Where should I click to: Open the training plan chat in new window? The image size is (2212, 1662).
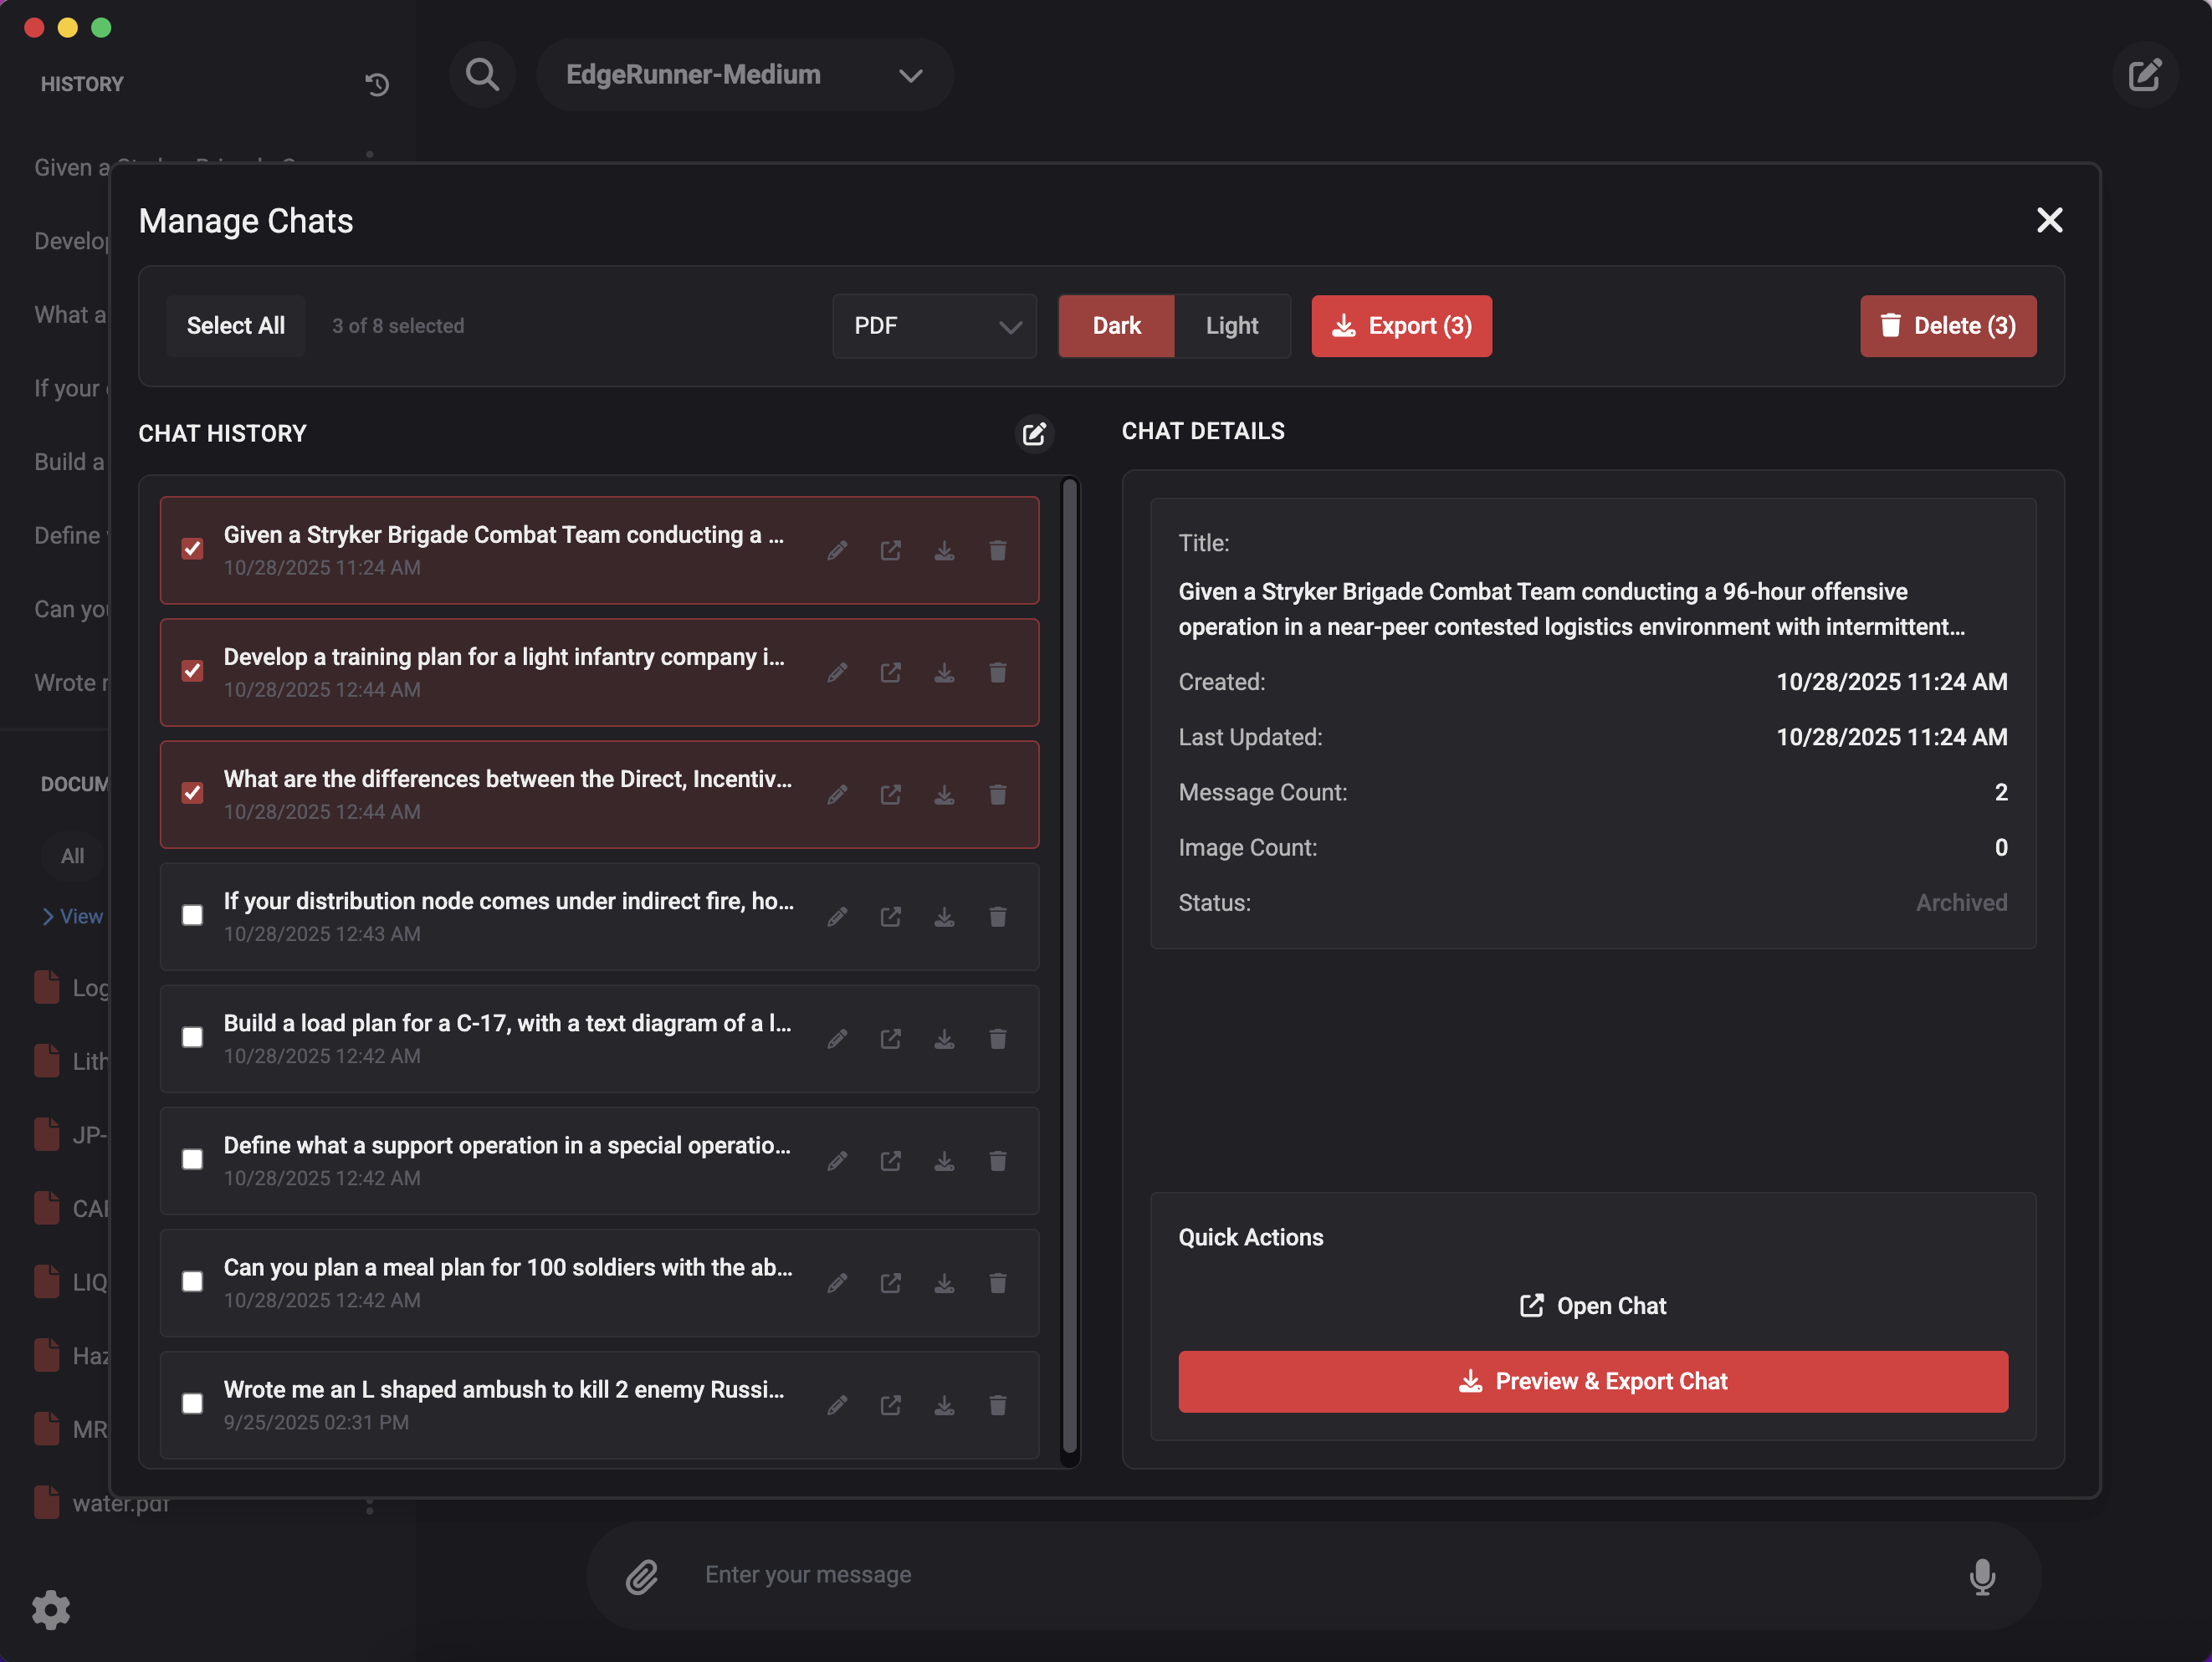(x=890, y=673)
